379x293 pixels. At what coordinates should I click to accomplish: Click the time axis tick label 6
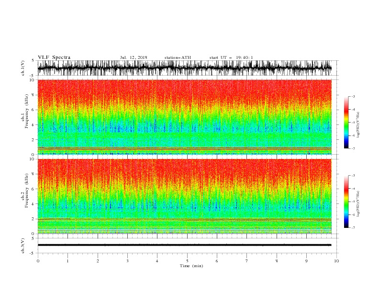pos(217,261)
